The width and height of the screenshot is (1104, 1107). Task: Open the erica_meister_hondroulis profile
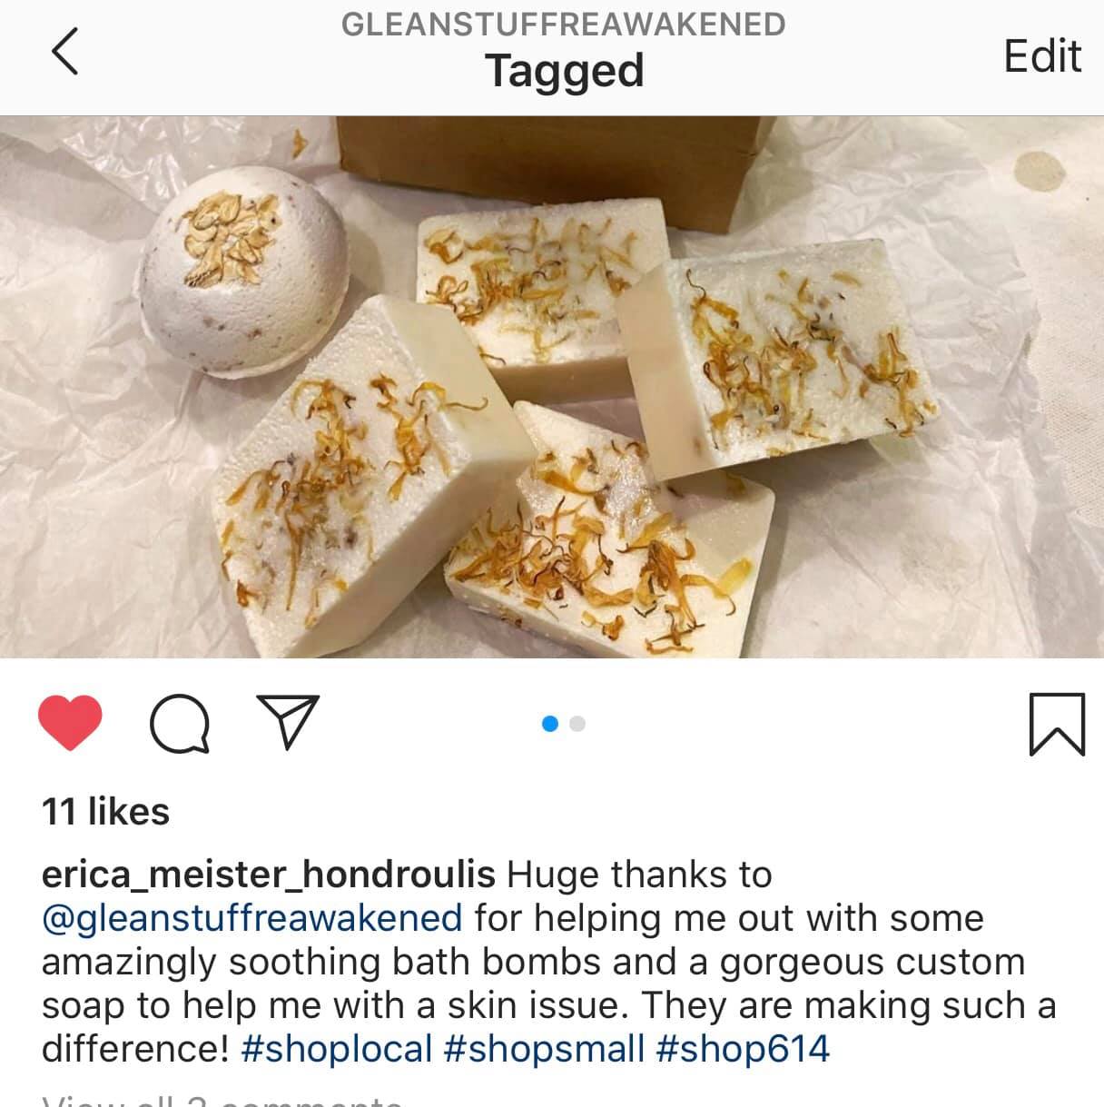pyautogui.click(x=269, y=875)
